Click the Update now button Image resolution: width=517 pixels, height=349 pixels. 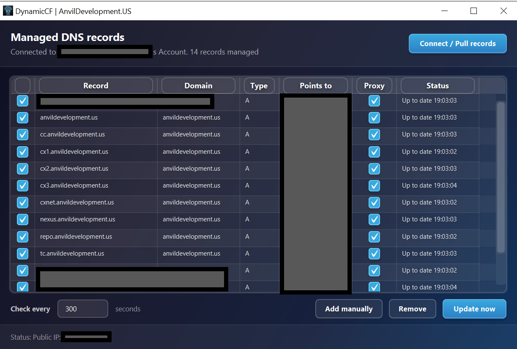[x=474, y=309]
